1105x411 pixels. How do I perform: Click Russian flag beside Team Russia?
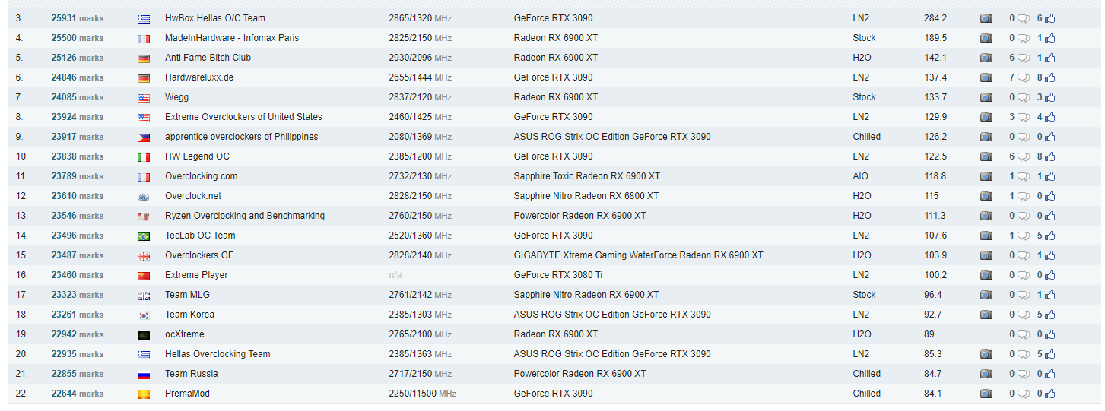tap(144, 375)
